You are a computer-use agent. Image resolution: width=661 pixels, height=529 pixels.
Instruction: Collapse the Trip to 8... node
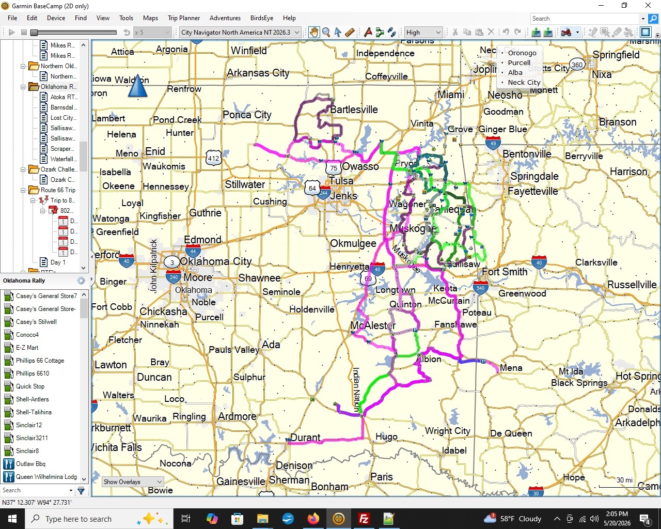[33, 200]
